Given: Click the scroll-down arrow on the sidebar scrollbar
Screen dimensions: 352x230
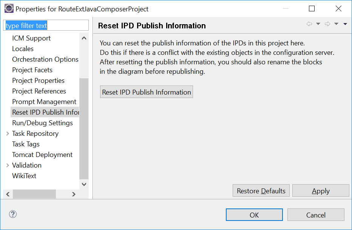Looking at the screenshot, I should (x=84, y=184).
